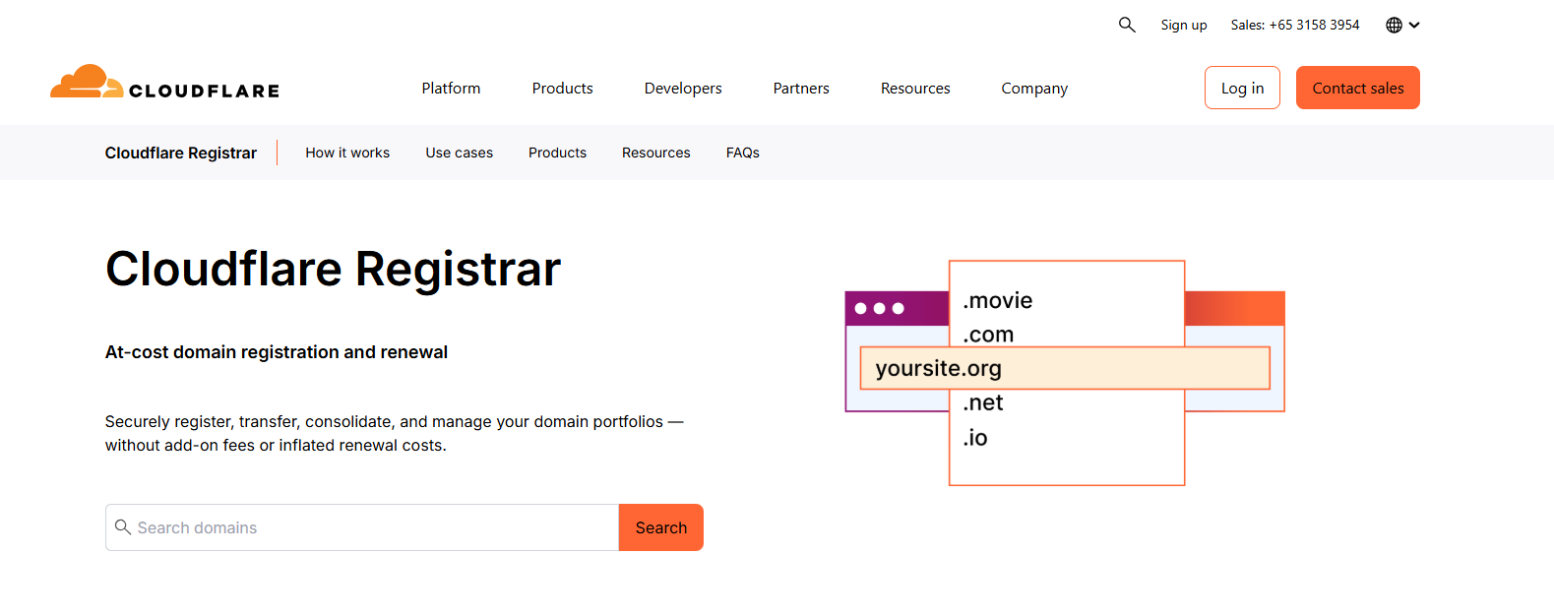1554x615 pixels.
Task: Focus the Search domains input field
Action: pos(362,527)
